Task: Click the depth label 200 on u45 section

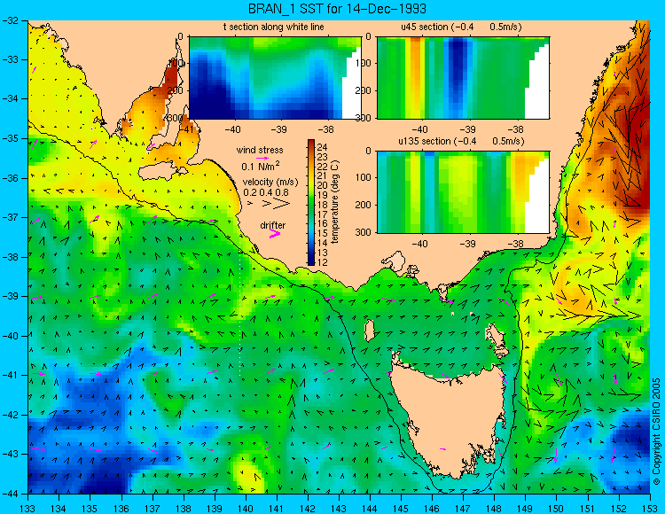Action: click(x=364, y=90)
